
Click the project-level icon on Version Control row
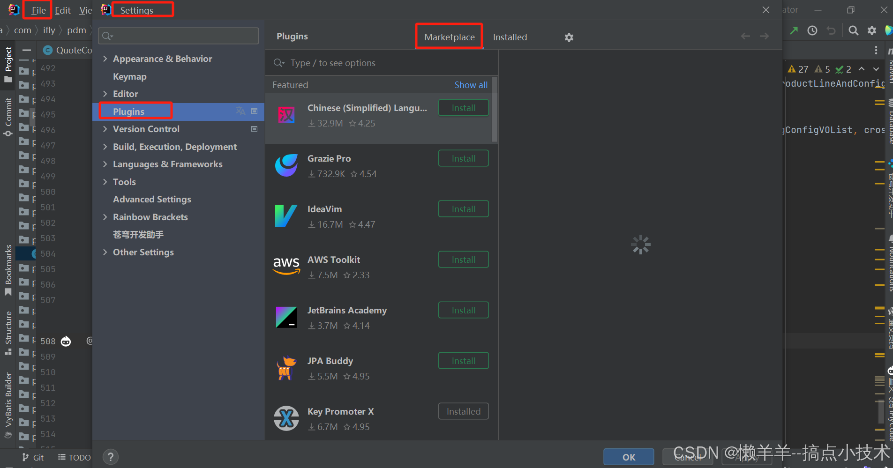tap(255, 129)
